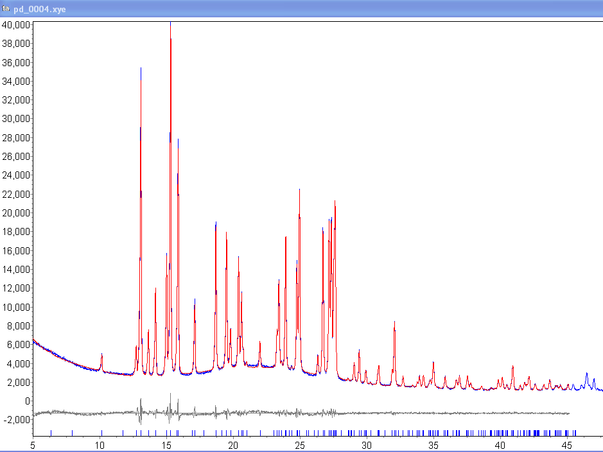Select the 6,000 y-axis tick label
This screenshot has height=452, width=603.
tap(18, 345)
